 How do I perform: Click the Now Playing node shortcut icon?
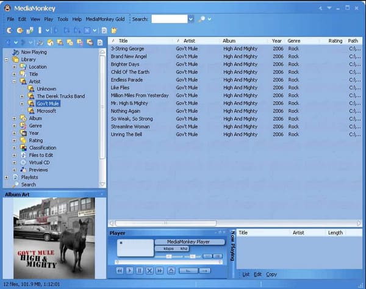[x=40, y=43]
